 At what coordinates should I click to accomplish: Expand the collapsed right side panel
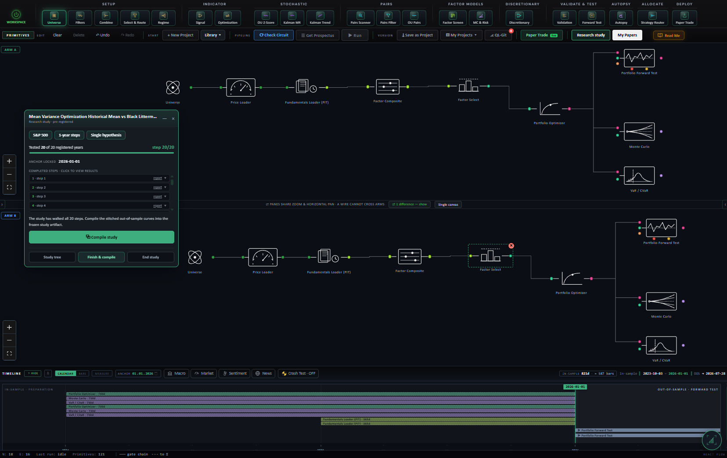coord(725,204)
